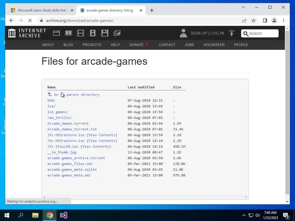Viewport: 295px width, 221px height.
Task: Stop loading the page
Action: click(x=30, y=20)
